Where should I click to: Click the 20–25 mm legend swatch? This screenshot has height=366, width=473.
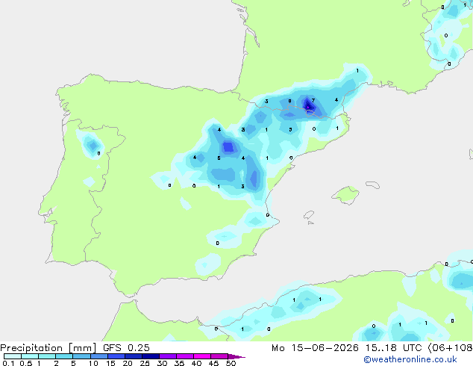tap(133, 356)
